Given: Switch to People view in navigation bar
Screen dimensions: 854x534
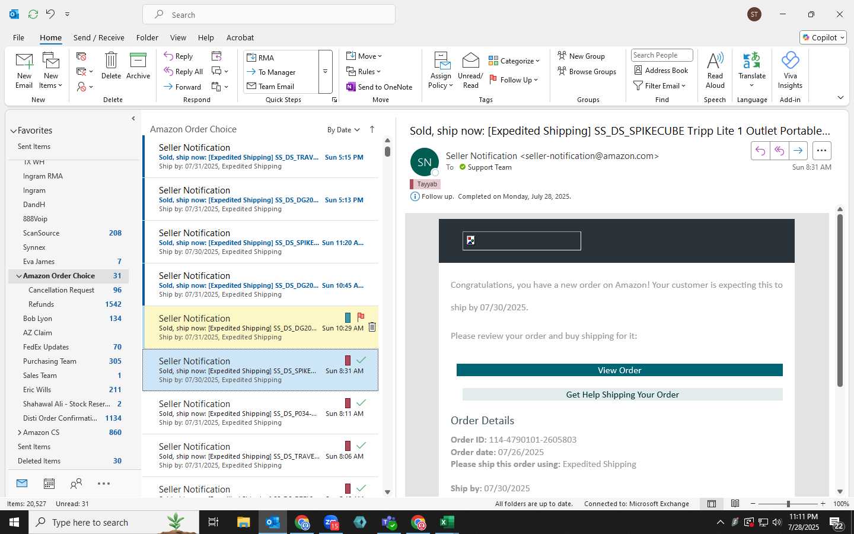Looking at the screenshot, I should click(x=76, y=484).
